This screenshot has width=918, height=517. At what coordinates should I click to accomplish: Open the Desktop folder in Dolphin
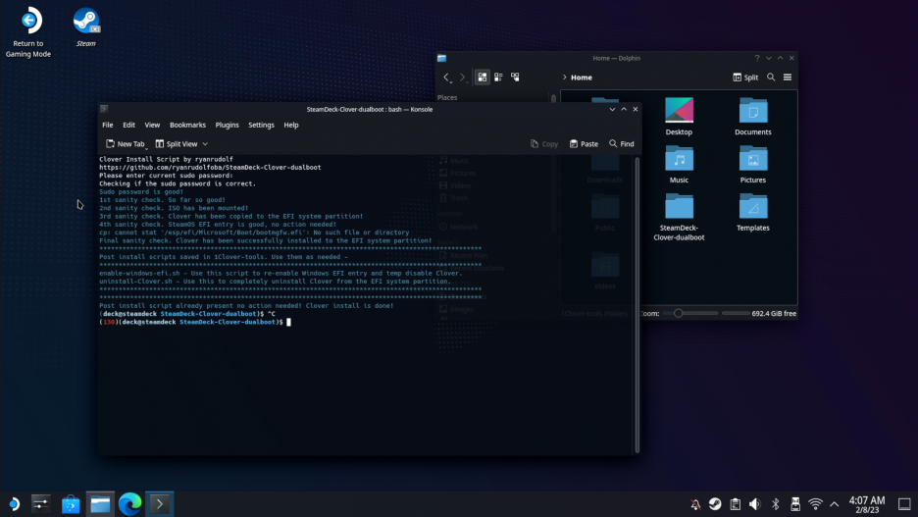[679, 117]
